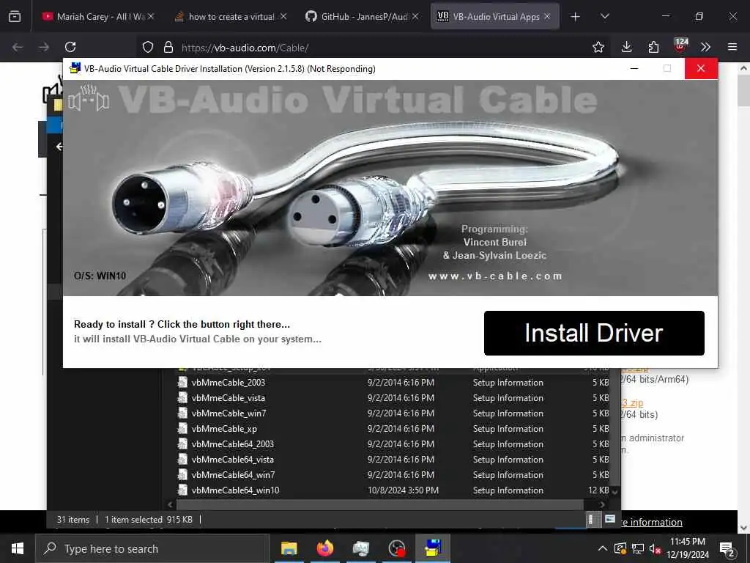The width and height of the screenshot is (750, 563).
Task: Open Firefox from the taskbar
Action: [324, 548]
